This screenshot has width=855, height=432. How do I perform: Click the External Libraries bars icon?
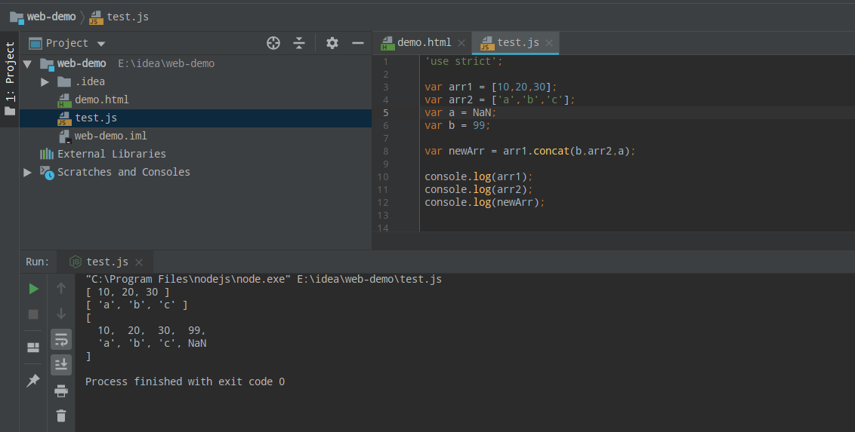click(47, 154)
